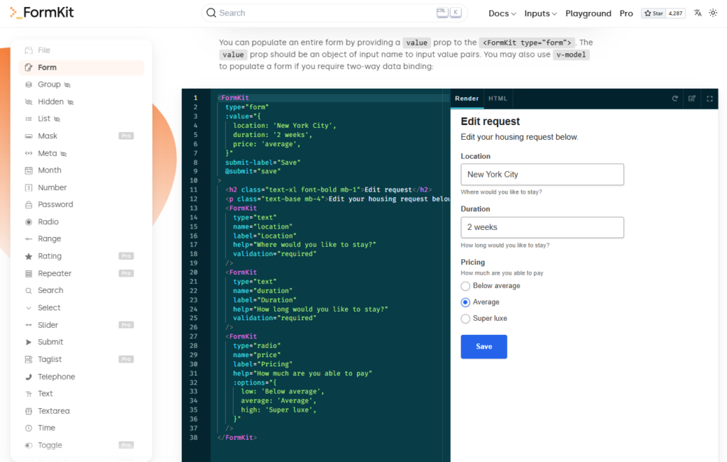Image resolution: width=727 pixels, height=462 pixels.
Task: Select the Average radio button
Action: pyautogui.click(x=466, y=302)
